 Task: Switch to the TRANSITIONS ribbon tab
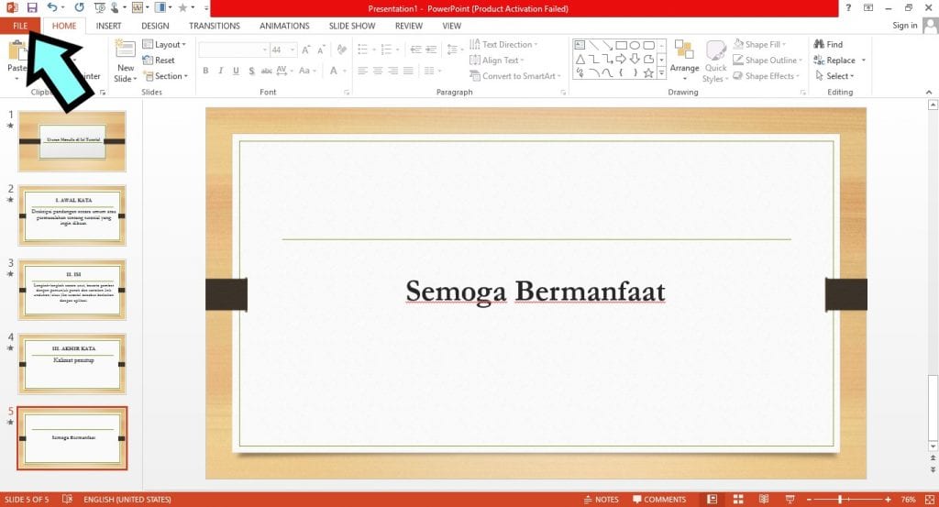click(x=215, y=26)
